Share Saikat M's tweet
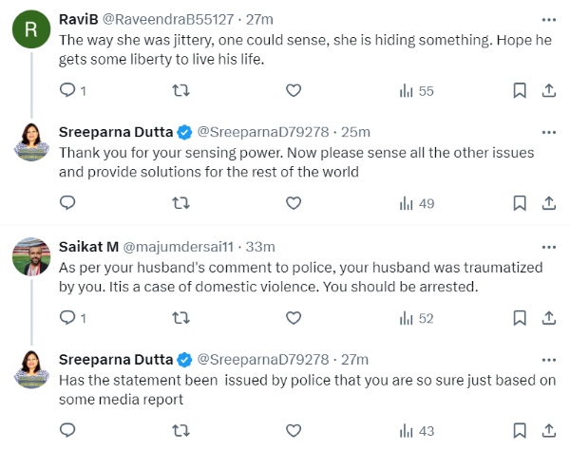The height and width of the screenshot is (450, 570). tap(548, 318)
